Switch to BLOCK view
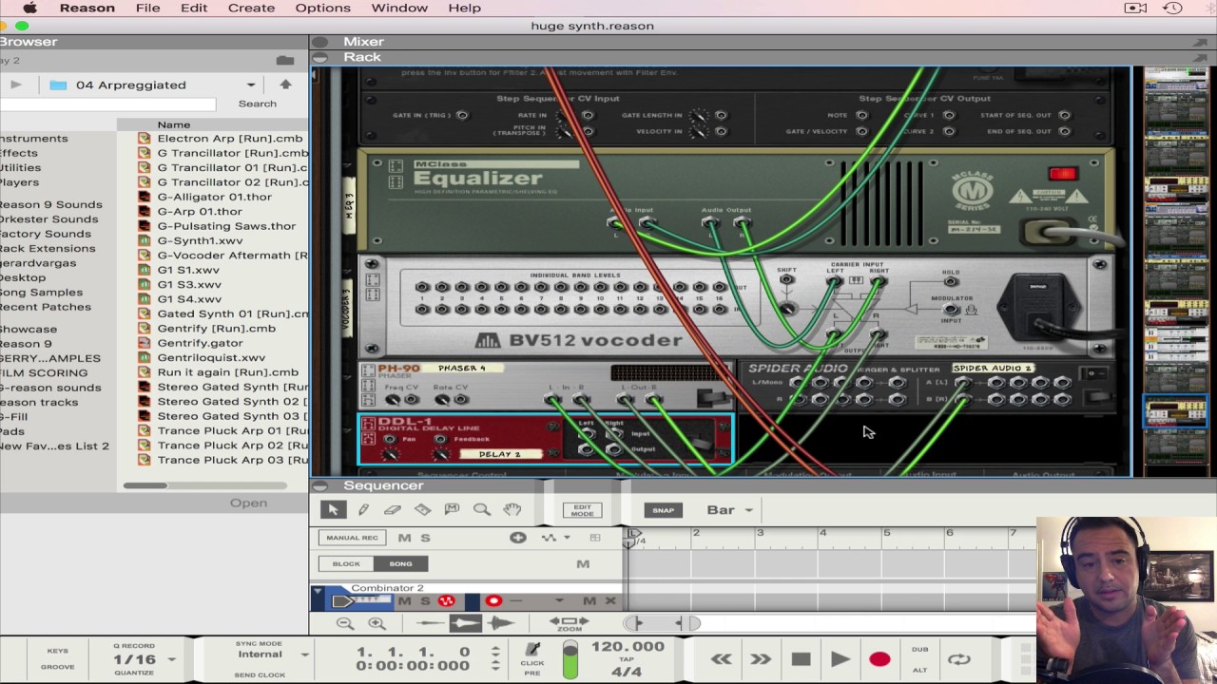Viewport: 1217px width, 684px height. pos(346,563)
